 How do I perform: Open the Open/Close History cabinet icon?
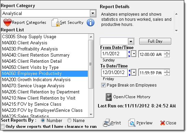pyautogui.click(x=109, y=97)
